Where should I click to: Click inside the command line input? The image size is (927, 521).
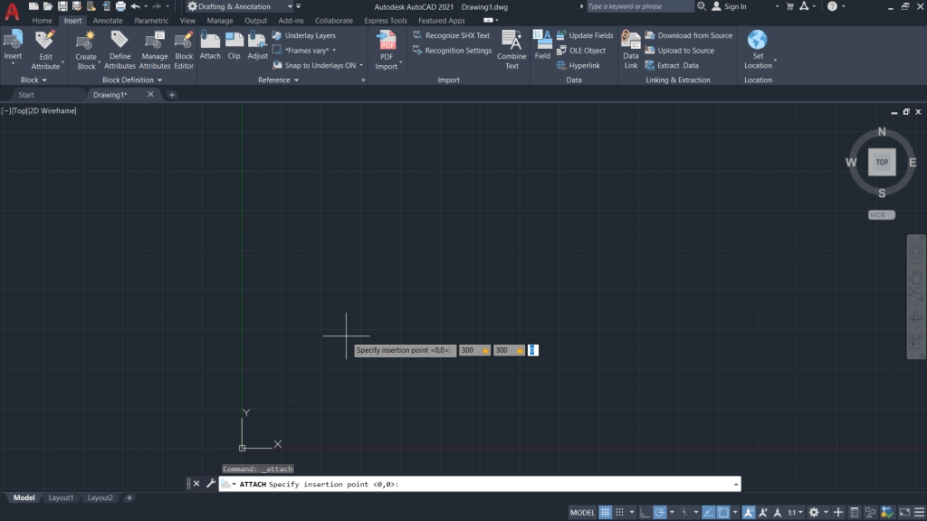(x=453, y=484)
